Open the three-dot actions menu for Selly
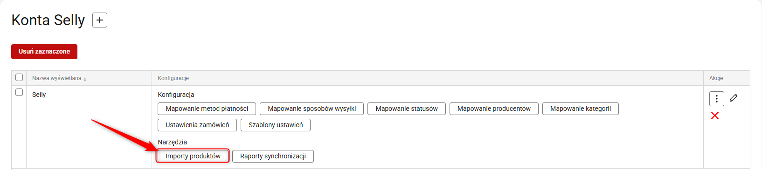762x170 pixels. point(717,99)
